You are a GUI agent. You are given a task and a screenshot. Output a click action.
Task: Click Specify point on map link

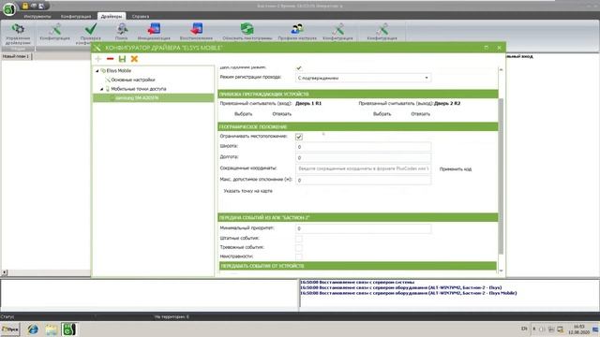tap(247, 191)
